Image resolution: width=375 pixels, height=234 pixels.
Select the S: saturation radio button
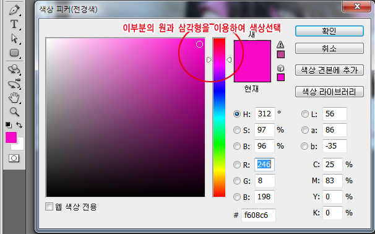coord(237,130)
